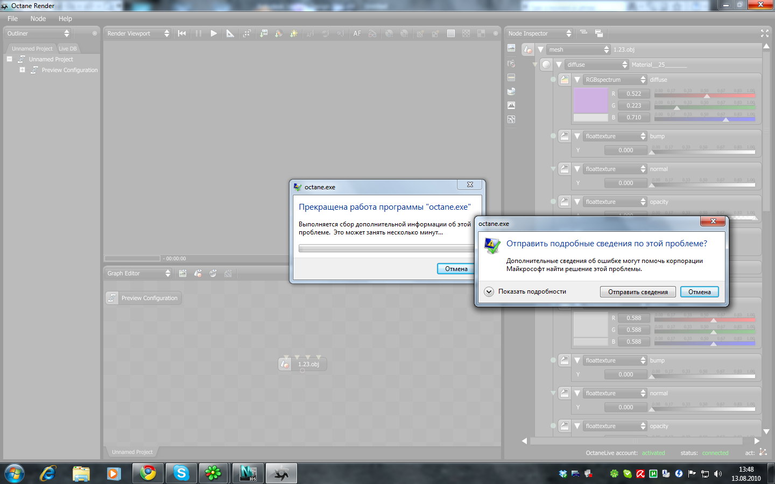This screenshot has width=775, height=484.
Task: Click the set-square ruler icon in viewport toolbar
Action: (230, 33)
